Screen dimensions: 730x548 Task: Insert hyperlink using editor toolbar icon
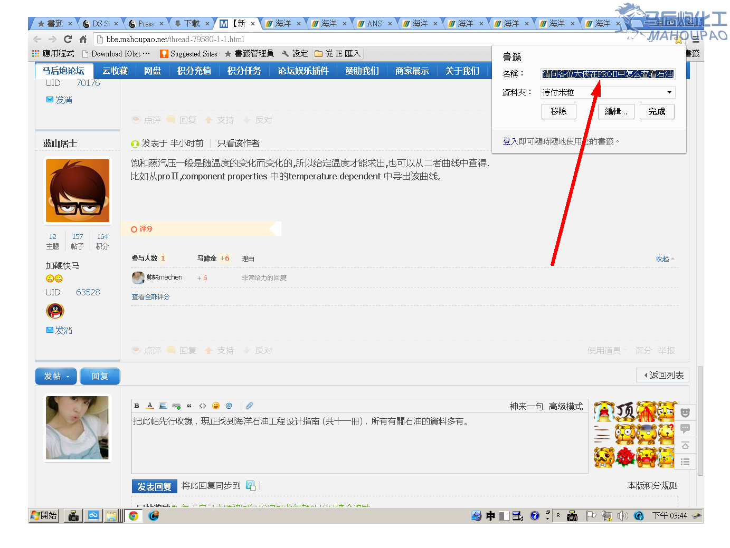pyautogui.click(x=176, y=406)
